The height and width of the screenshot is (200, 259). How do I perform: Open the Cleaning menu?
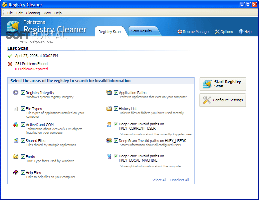click(x=33, y=13)
